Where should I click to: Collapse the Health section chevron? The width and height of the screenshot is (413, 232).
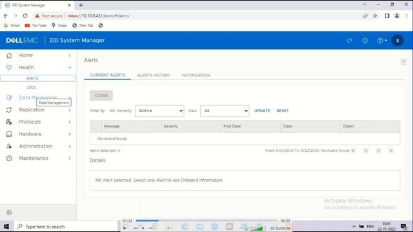[x=70, y=68]
